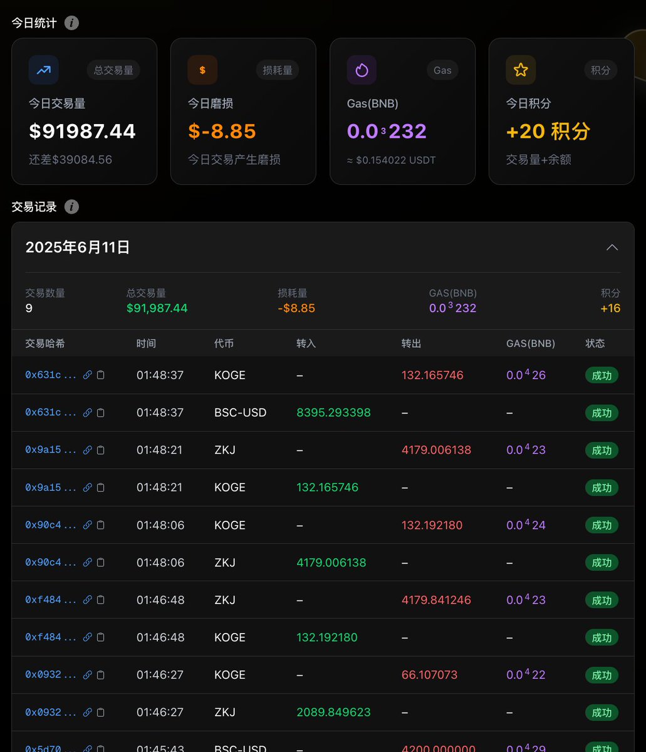Click 成功 badge in 0x0932 ZKJ row
The image size is (646, 752).
(x=602, y=713)
